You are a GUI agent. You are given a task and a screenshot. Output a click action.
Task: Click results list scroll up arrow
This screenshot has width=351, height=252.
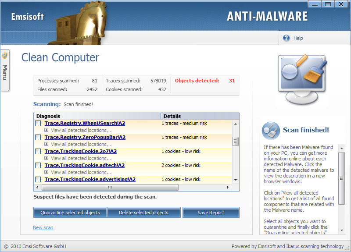click(x=236, y=124)
